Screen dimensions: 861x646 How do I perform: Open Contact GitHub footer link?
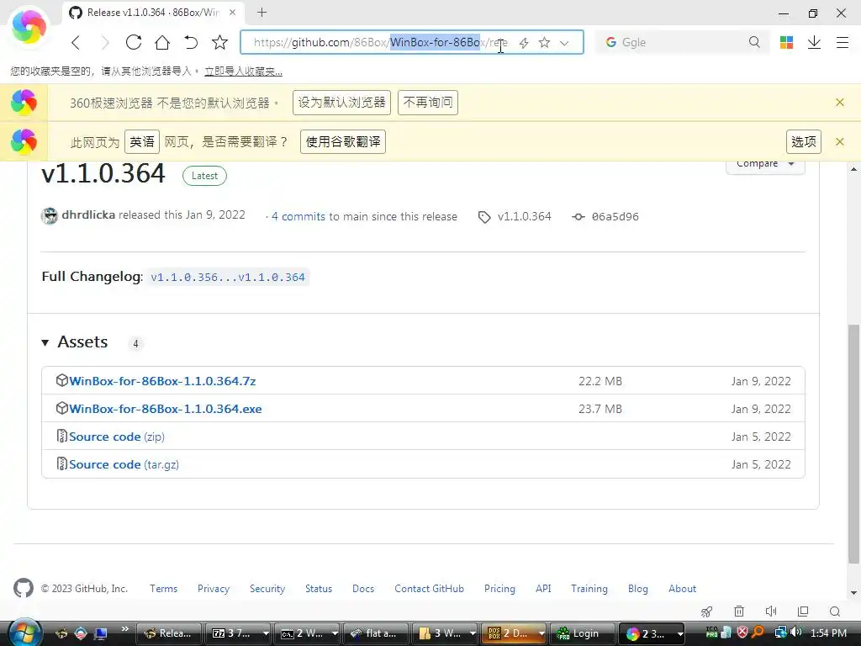tap(429, 588)
